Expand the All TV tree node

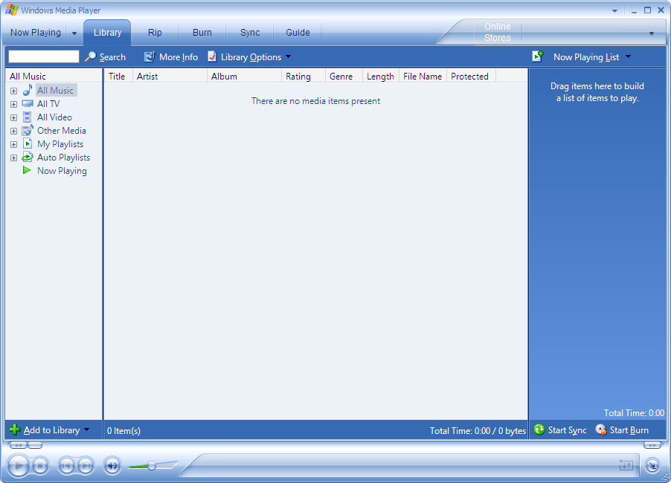pos(13,104)
